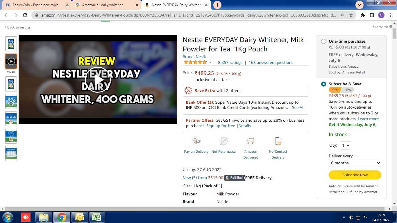Viewport: 397px width, 223px height.
Task: Reload the Amazon page
Action: point(25,15)
